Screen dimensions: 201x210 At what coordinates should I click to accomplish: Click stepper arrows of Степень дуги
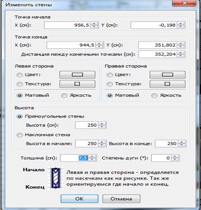click(x=175, y=158)
